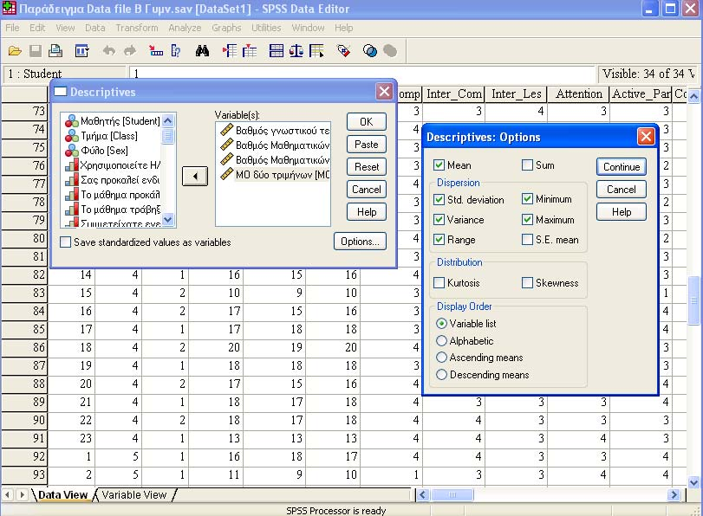Click the data grid vertical scrollbar thumb
The height and width of the screenshot is (516, 703).
pos(693,300)
